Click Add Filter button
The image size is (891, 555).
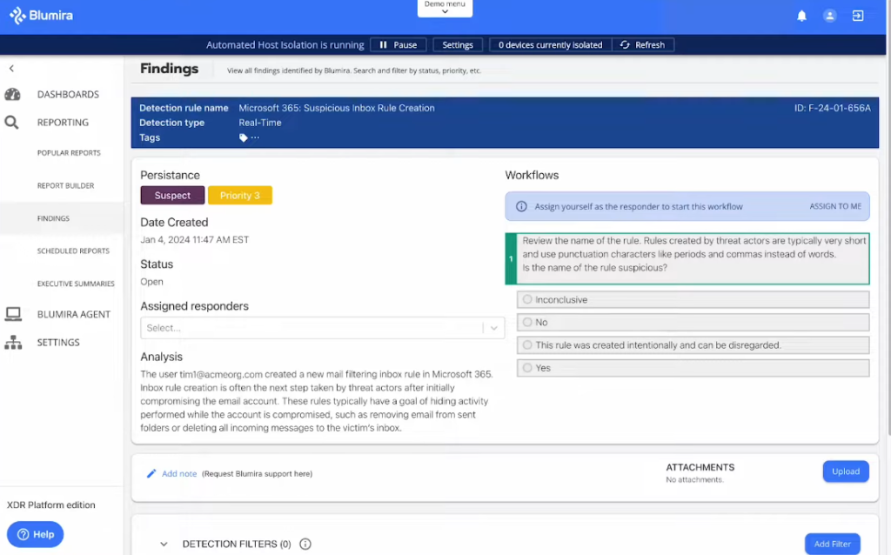(x=833, y=544)
